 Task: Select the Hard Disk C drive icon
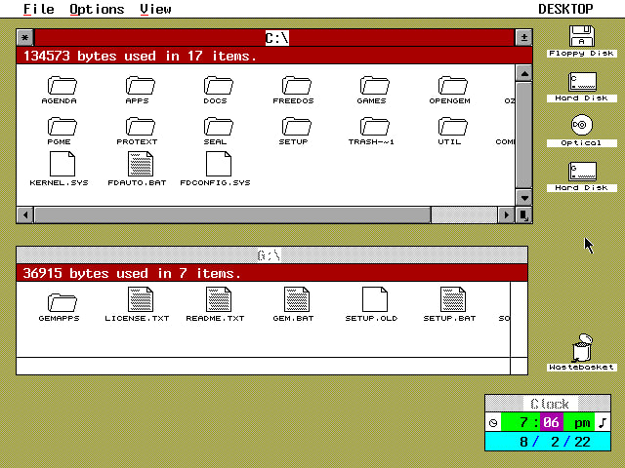pyautogui.click(x=581, y=82)
